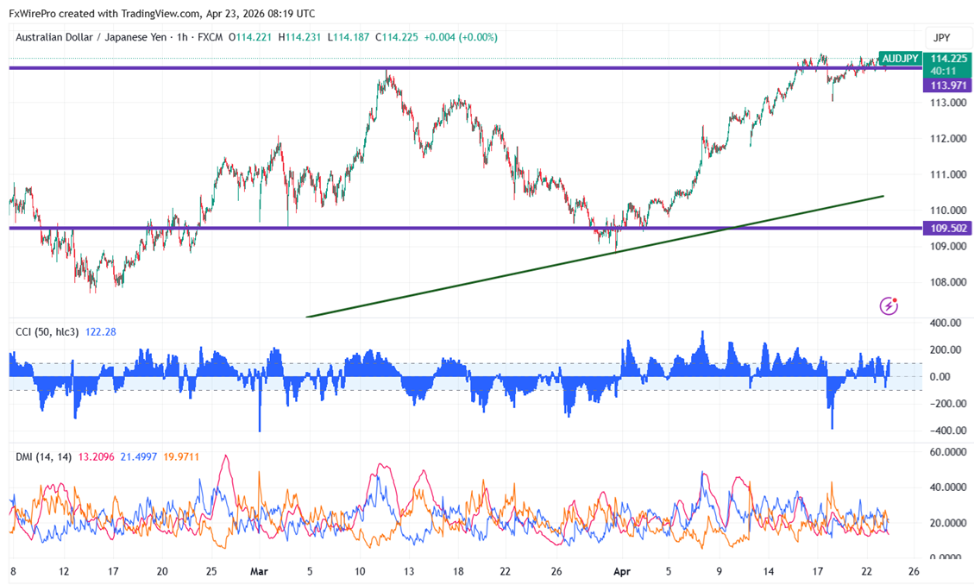Click the change value +0.004 (+0.00%)
The image size is (974, 585).
tap(461, 37)
